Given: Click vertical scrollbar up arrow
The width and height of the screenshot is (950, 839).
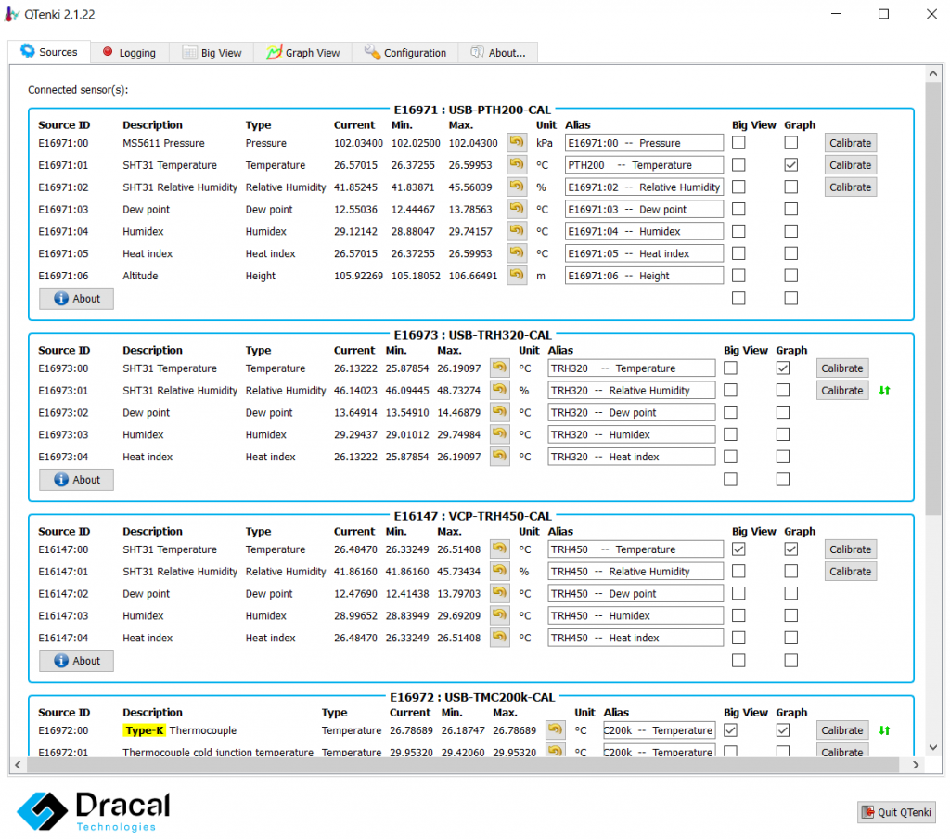Looking at the screenshot, I should (933, 73).
